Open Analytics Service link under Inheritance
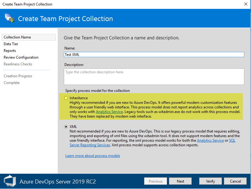This screenshot has width=251, height=189. click(109, 112)
